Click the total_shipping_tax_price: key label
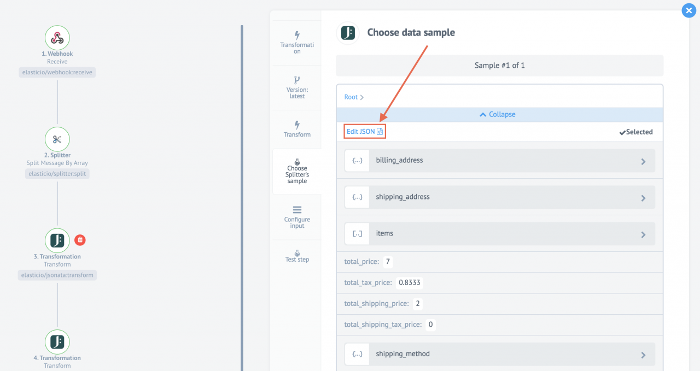 click(x=383, y=325)
